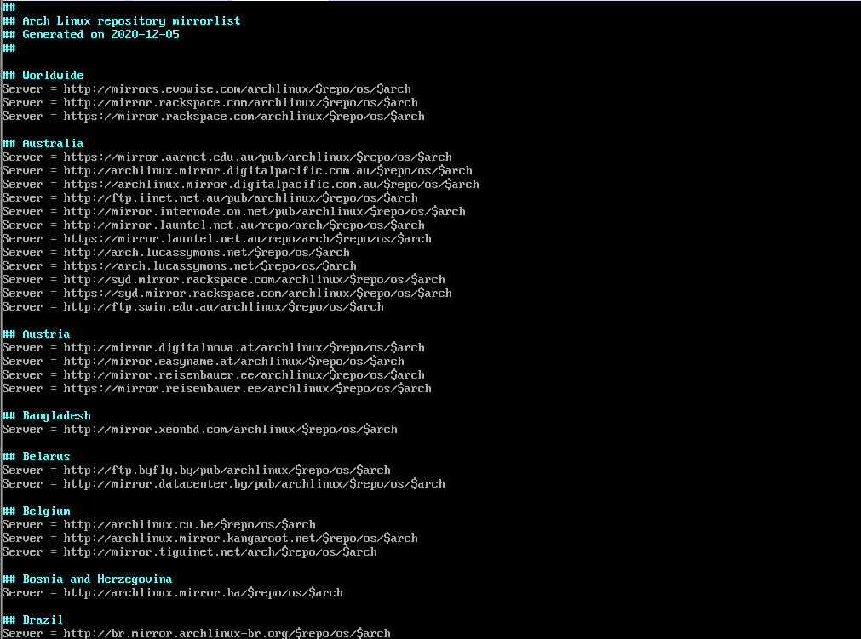Click the 'Generated on 2020-12-05' line

90,35
